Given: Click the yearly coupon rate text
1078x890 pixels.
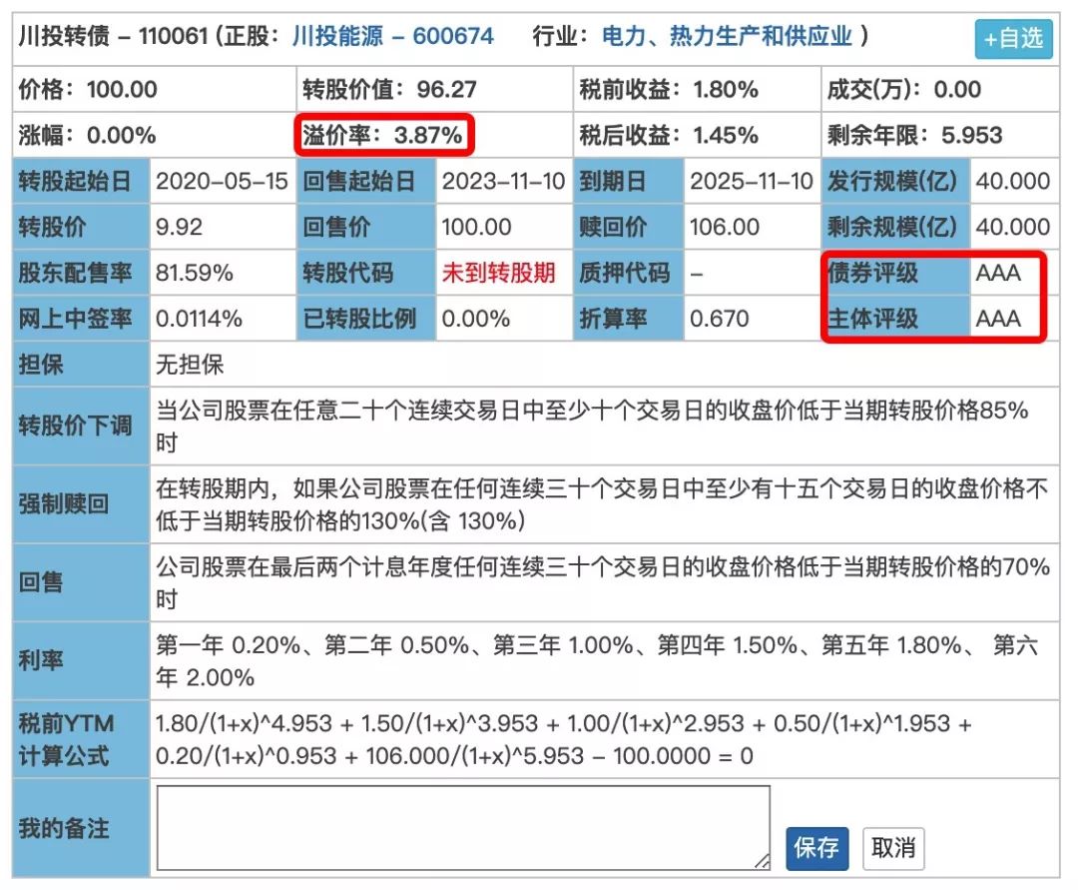Looking at the screenshot, I should click(597, 661).
